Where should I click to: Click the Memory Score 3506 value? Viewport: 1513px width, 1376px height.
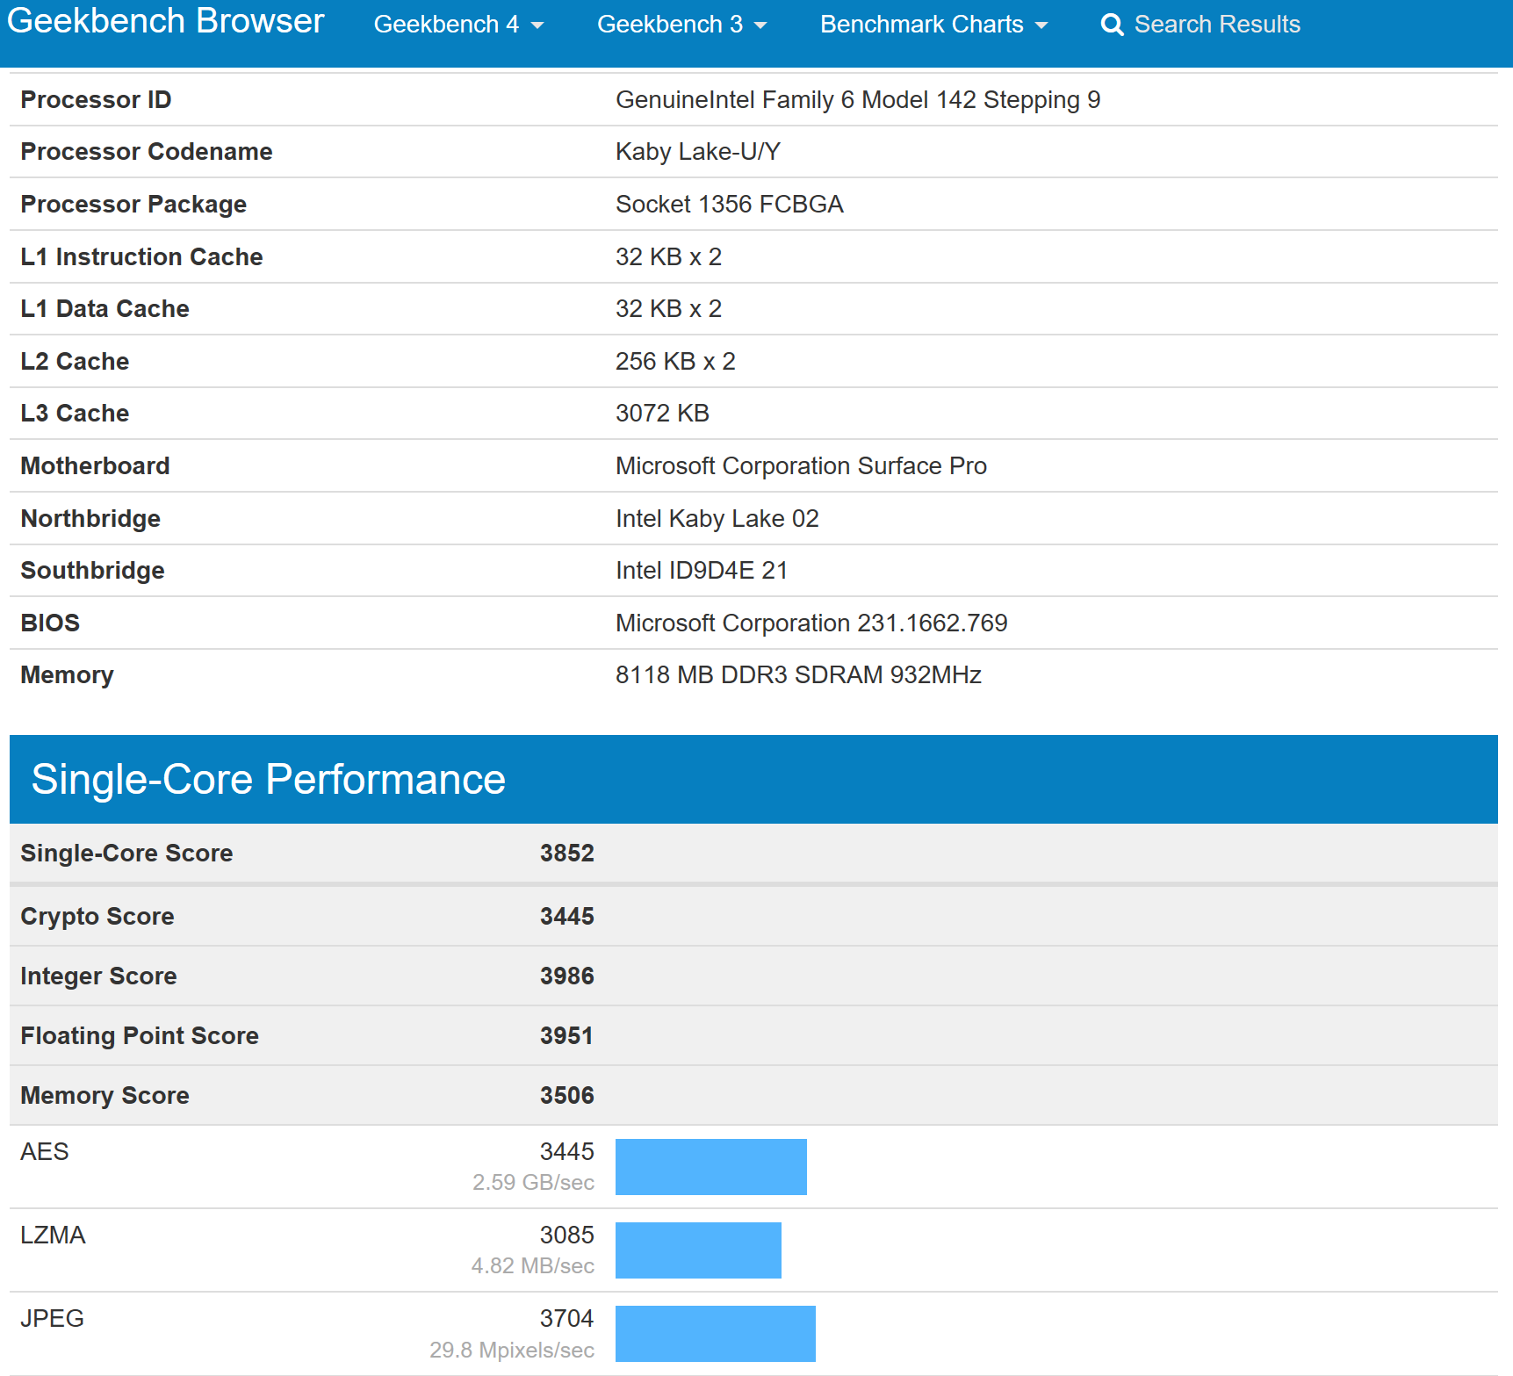(567, 1096)
